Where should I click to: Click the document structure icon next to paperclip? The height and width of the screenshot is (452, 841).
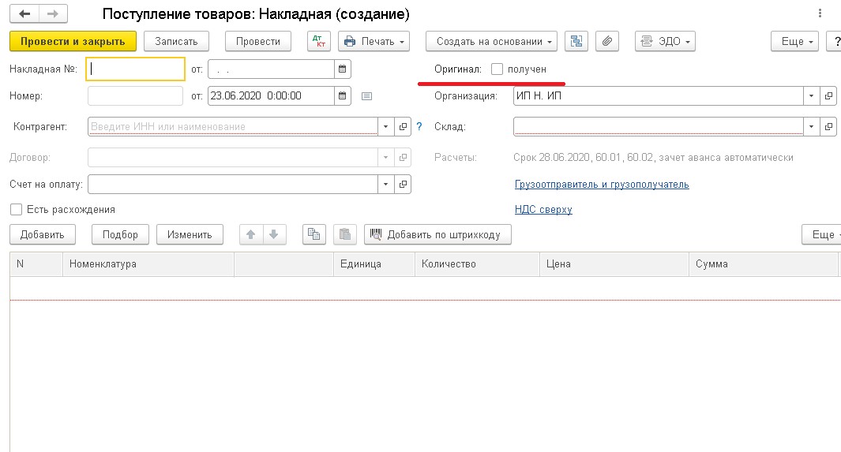(577, 41)
